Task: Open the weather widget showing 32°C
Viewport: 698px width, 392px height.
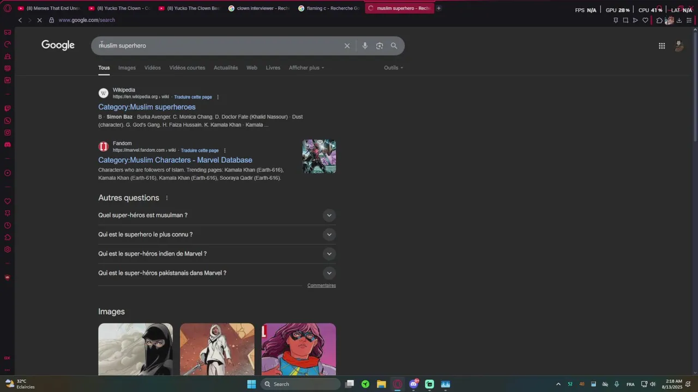Action: pos(20,384)
